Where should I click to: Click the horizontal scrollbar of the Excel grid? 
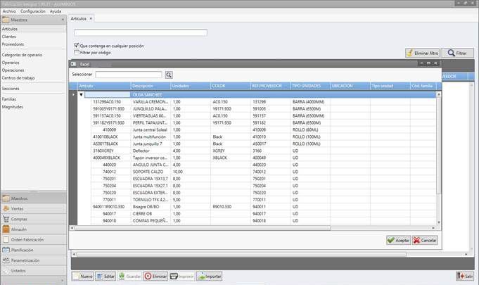click(x=203, y=228)
